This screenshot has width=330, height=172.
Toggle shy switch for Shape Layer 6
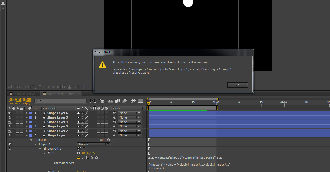pos(78,113)
